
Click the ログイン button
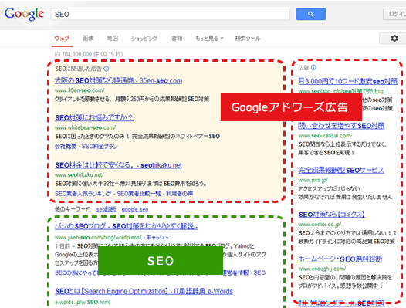point(395,14)
